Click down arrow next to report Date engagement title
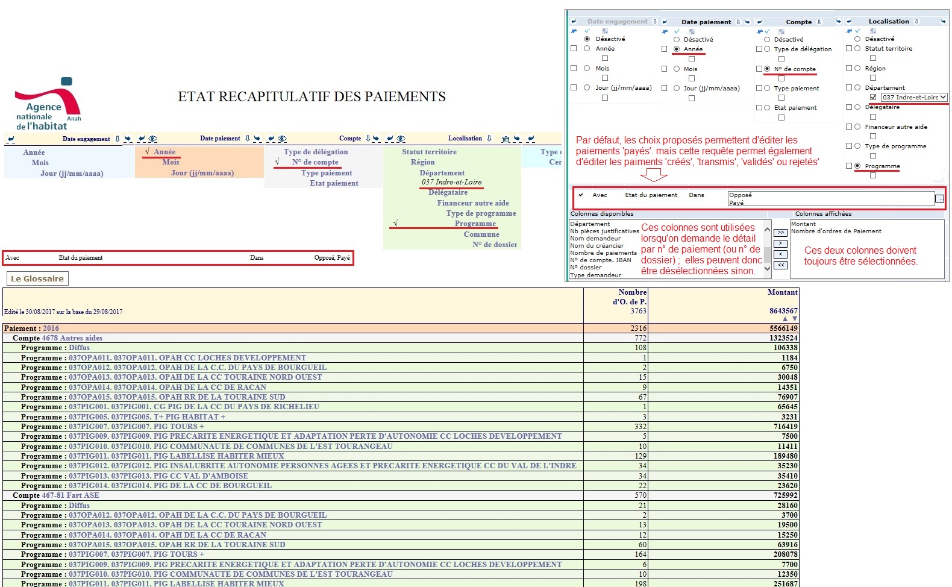This screenshot has width=952, height=587. tap(117, 139)
